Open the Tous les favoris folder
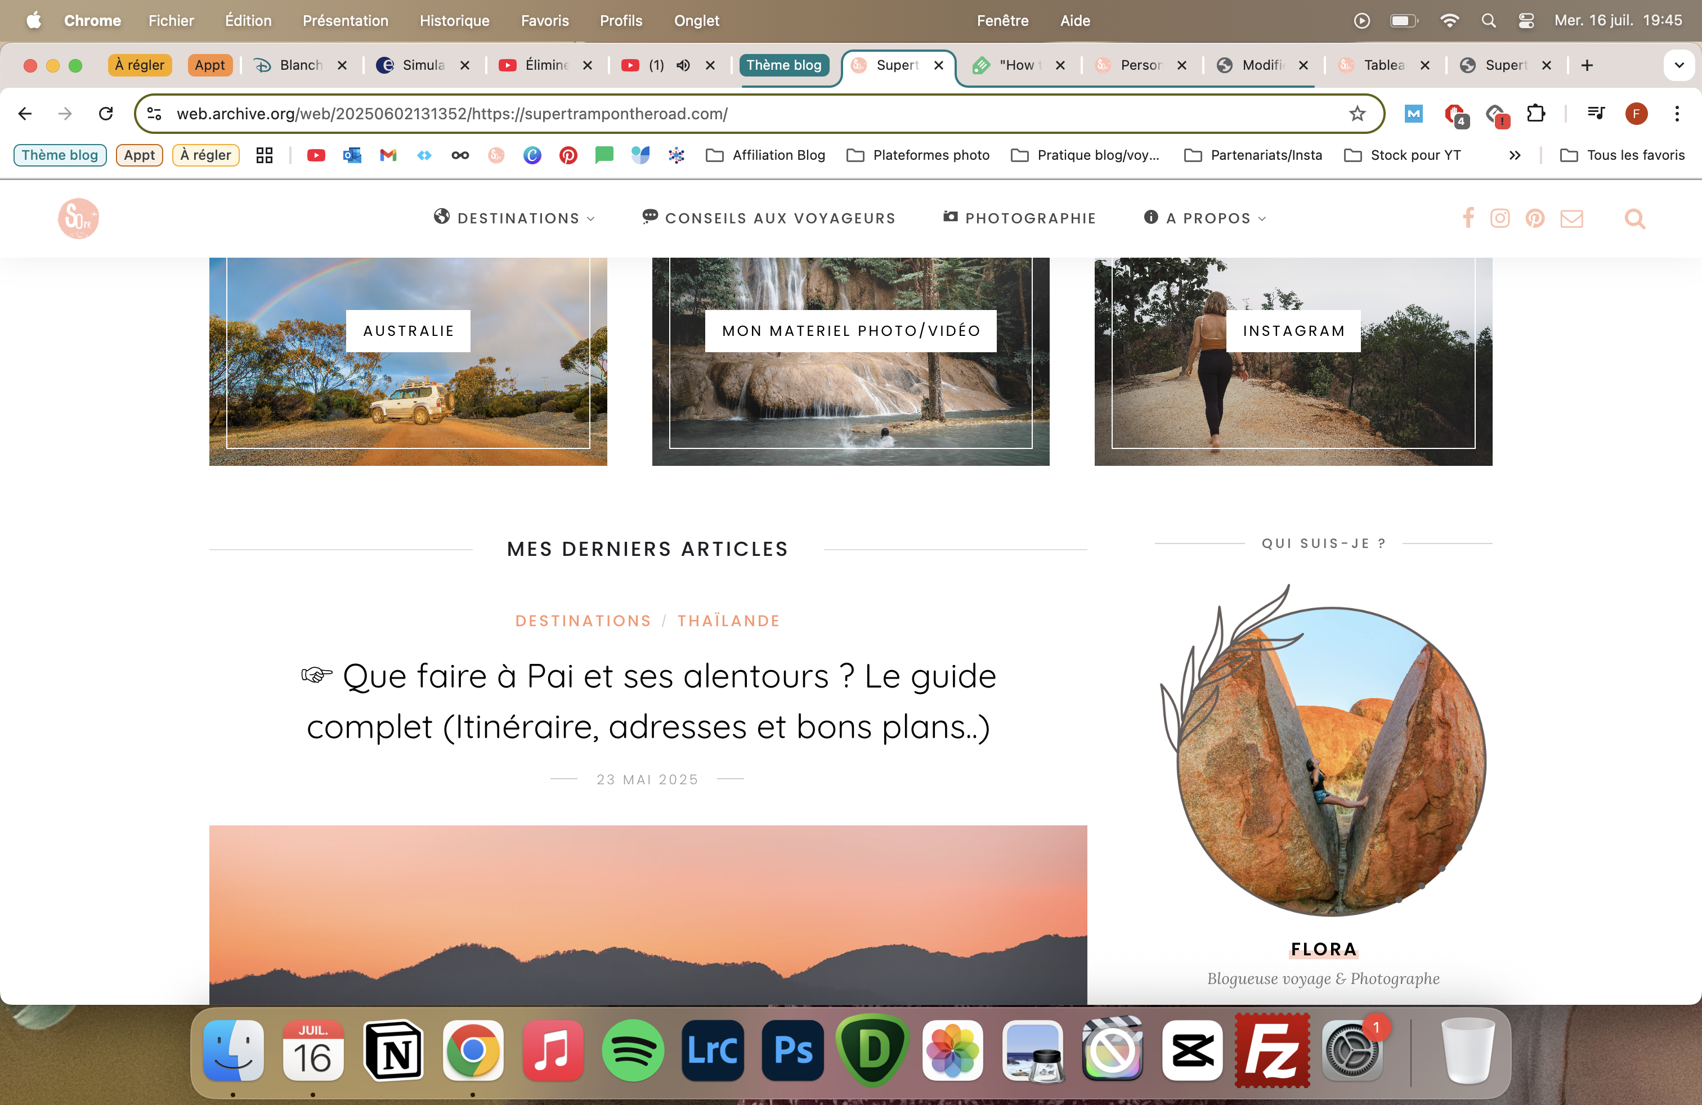Viewport: 1702px width, 1105px height. click(1622, 155)
